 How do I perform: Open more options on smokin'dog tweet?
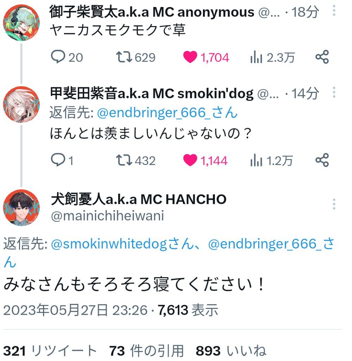click(x=334, y=93)
